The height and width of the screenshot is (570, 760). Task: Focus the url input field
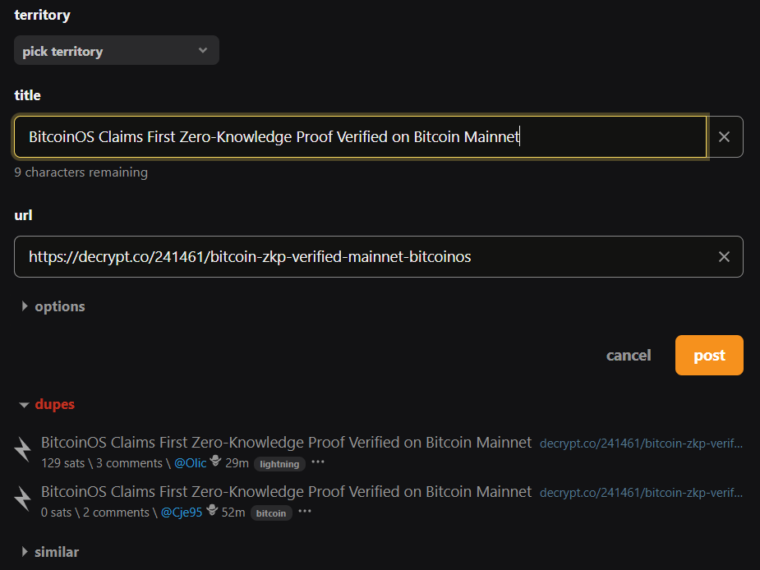click(x=362, y=257)
